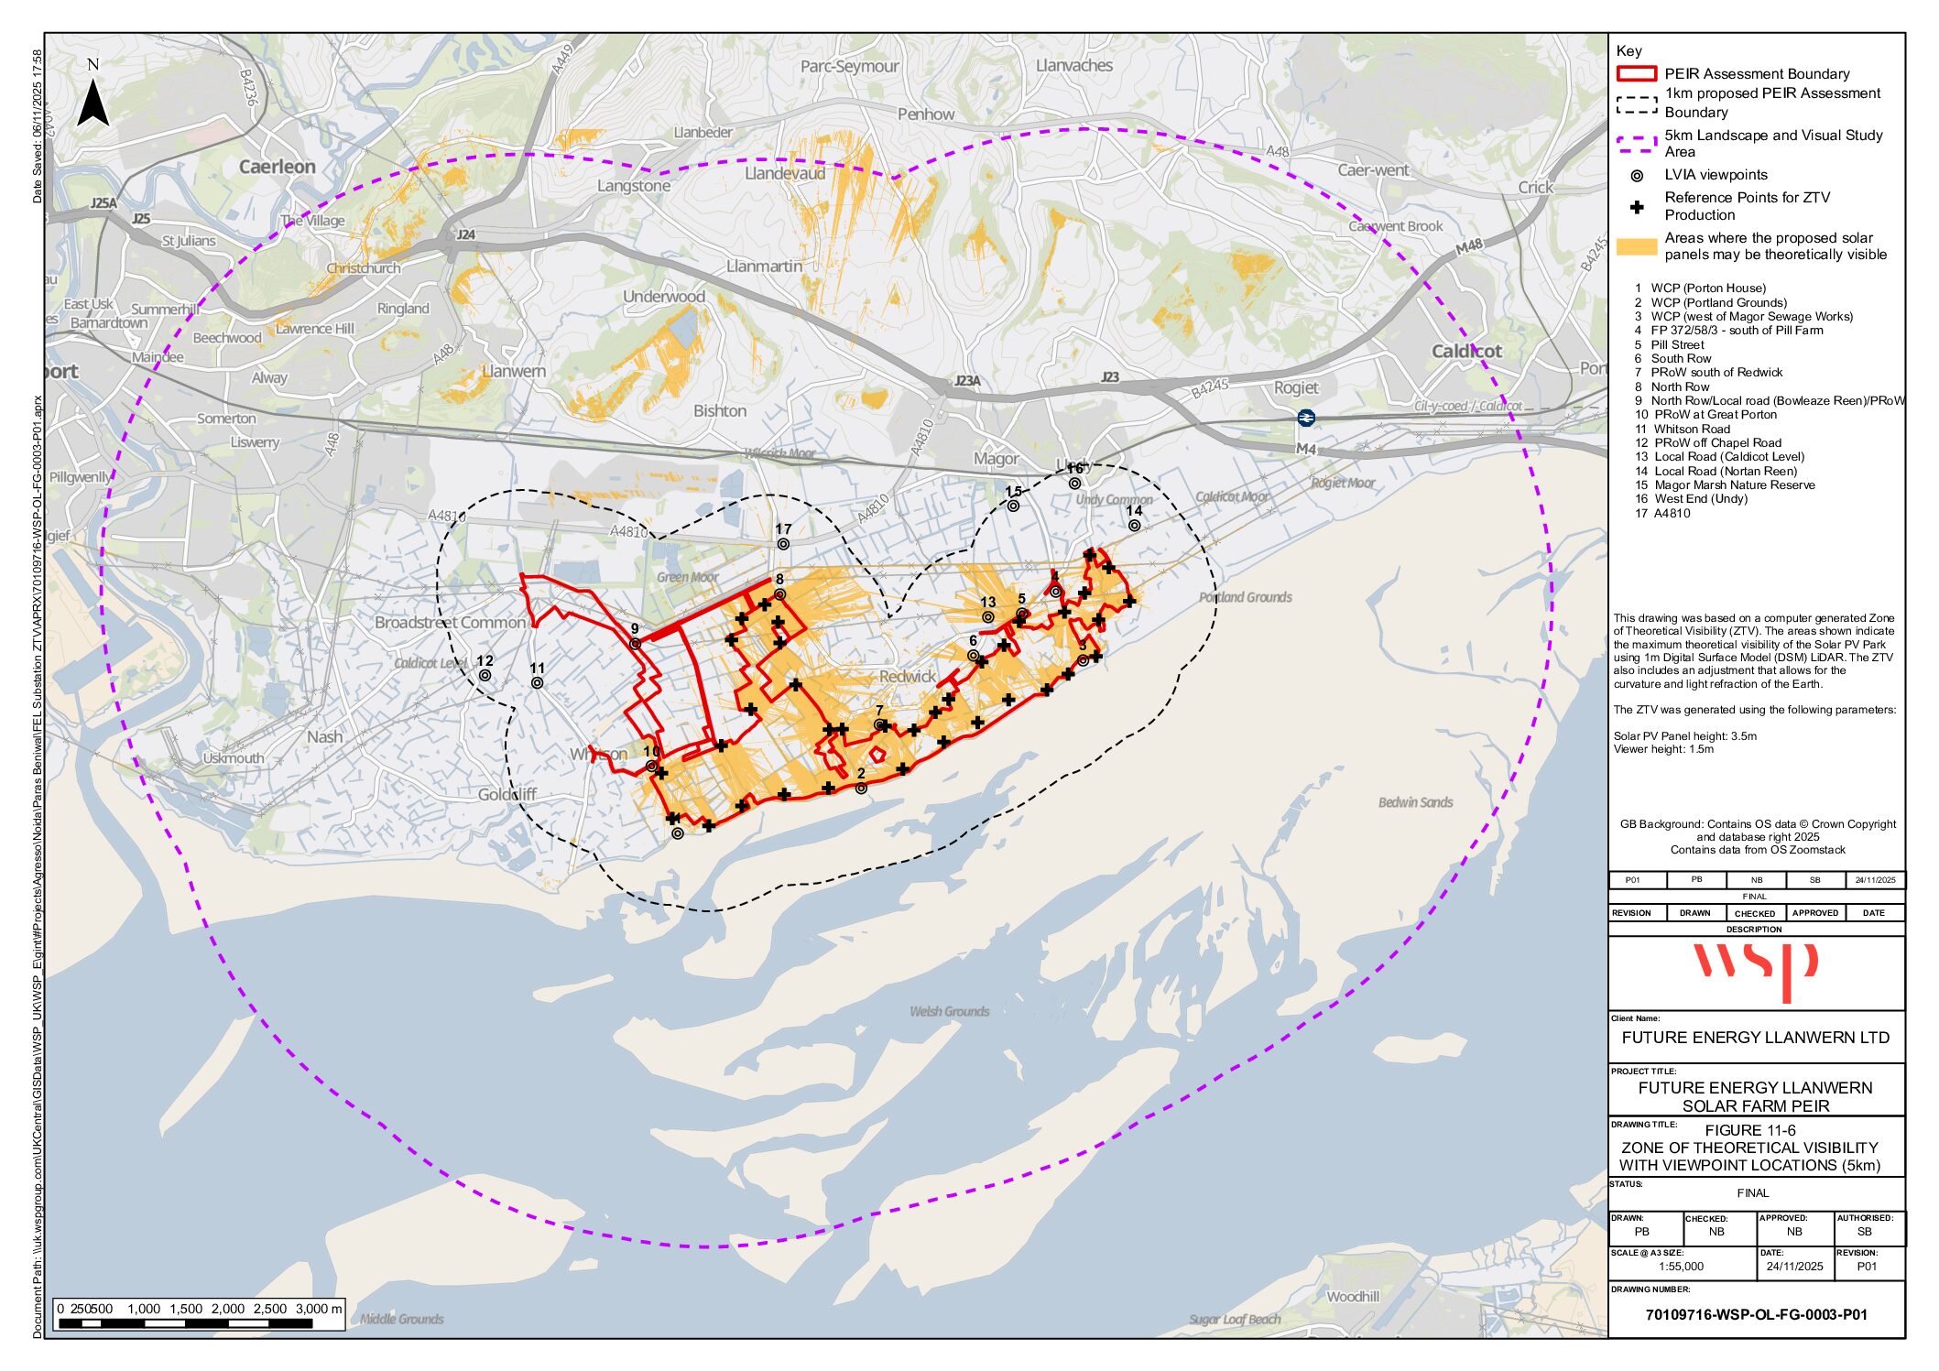Click the FUTURE ENERGY LLANWERN LTD client name
This screenshot has height=1371, width=1939.
point(1755,1038)
